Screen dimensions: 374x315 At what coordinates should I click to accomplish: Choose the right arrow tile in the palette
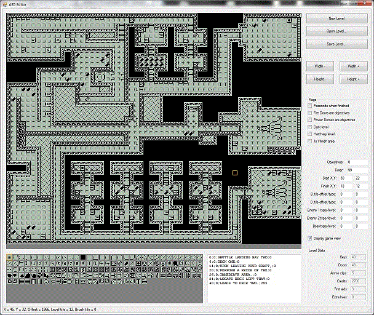[108, 263]
